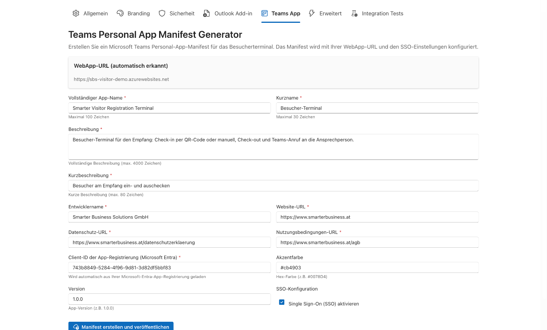Click inside the Beschreibung text area
The width and height of the screenshot is (547, 330).
[x=273, y=147]
